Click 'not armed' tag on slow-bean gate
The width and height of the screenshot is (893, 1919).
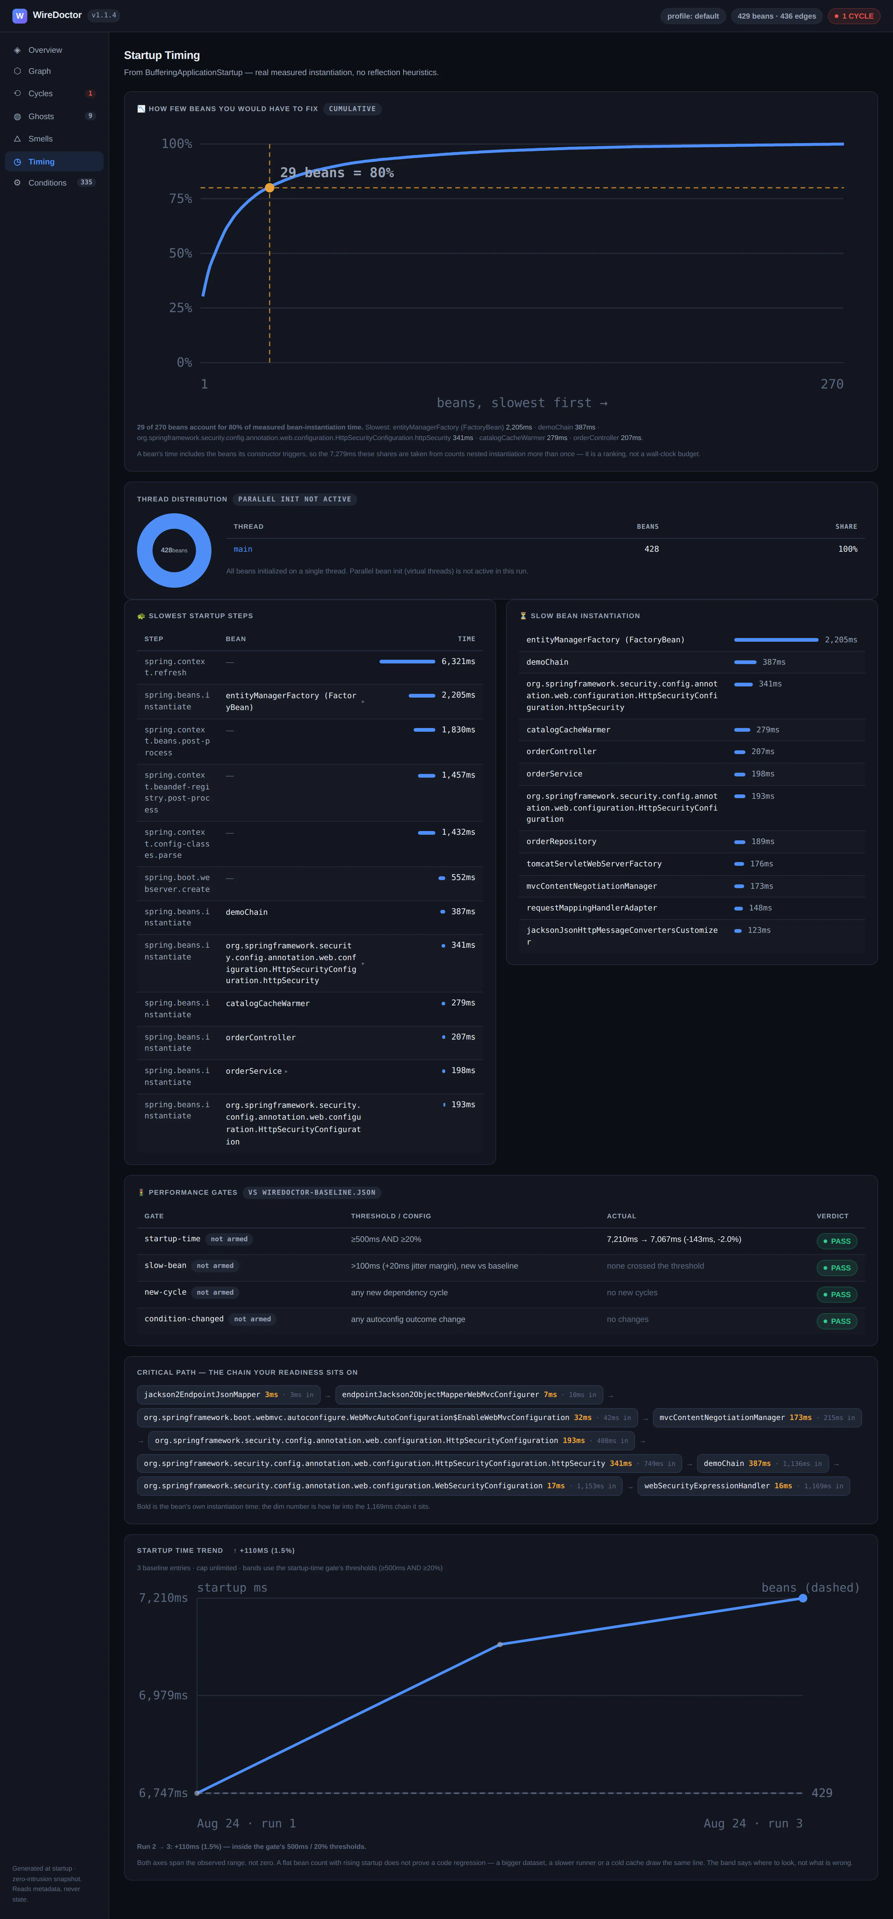[x=215, y=1266]
